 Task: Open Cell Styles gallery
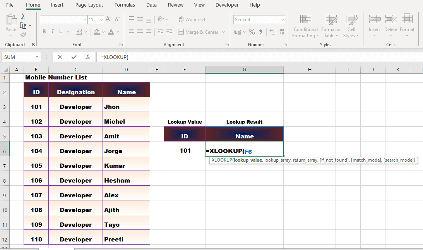pyautogui.click(x=351, y=26)
